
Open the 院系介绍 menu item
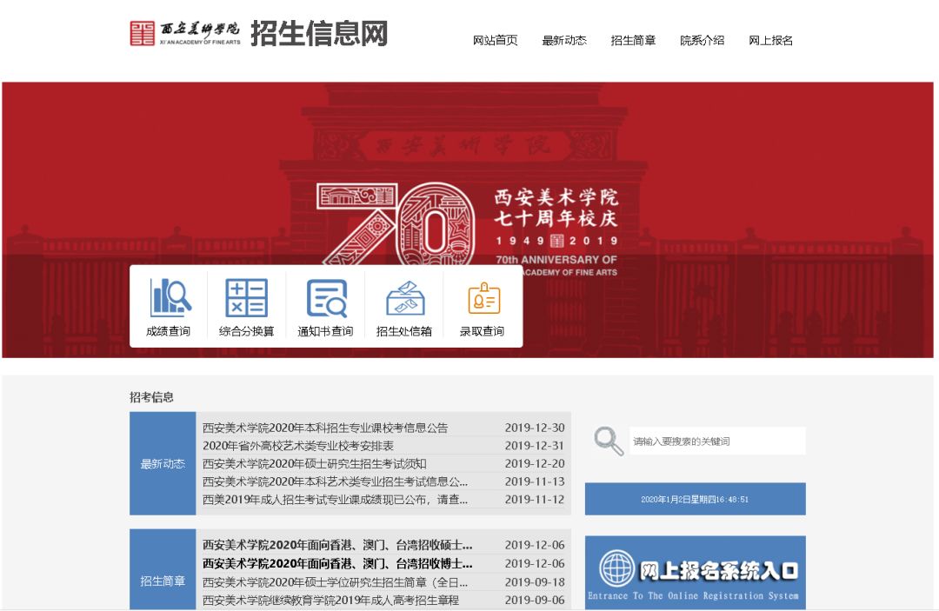coord(701,40)
